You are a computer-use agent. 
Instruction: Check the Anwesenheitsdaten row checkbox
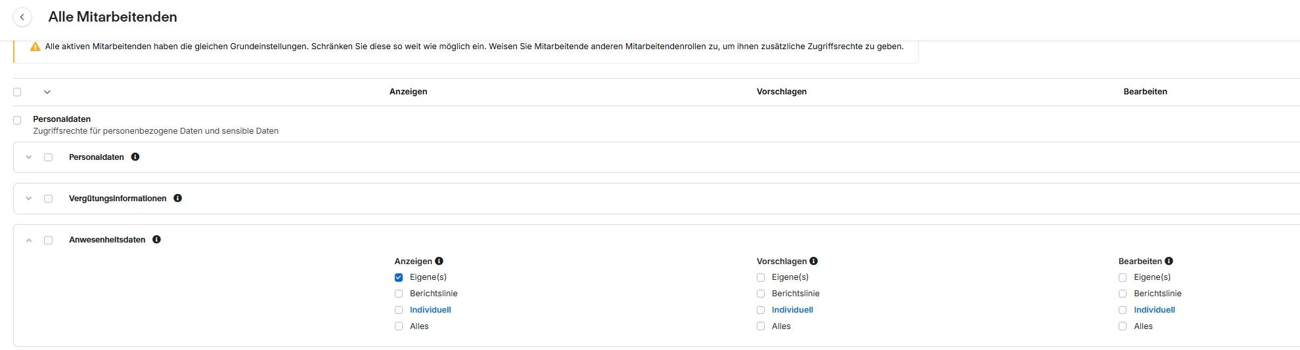click(48, 240)
